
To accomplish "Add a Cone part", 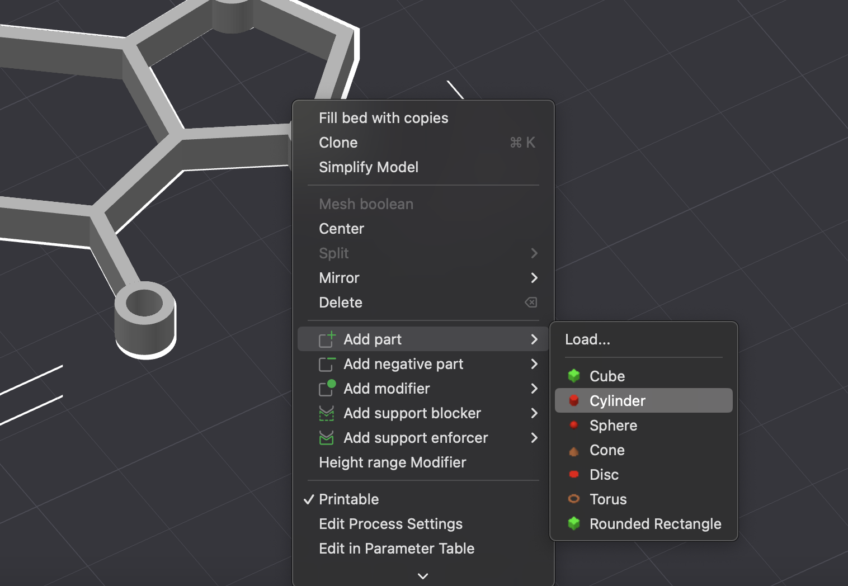I will coord(607,450).
